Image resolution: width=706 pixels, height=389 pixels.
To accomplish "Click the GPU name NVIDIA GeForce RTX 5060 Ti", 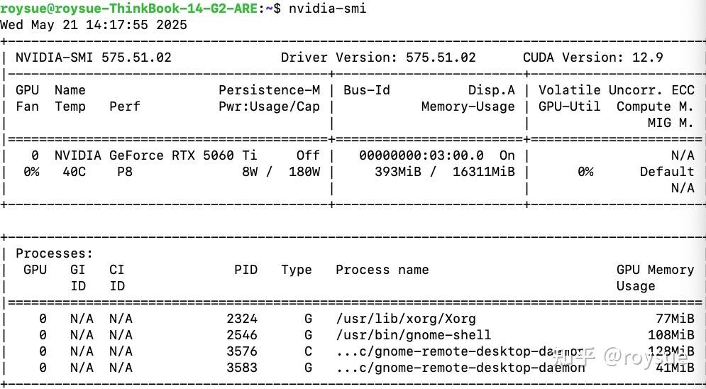I will pyautogui.click(x=156, y=155).
